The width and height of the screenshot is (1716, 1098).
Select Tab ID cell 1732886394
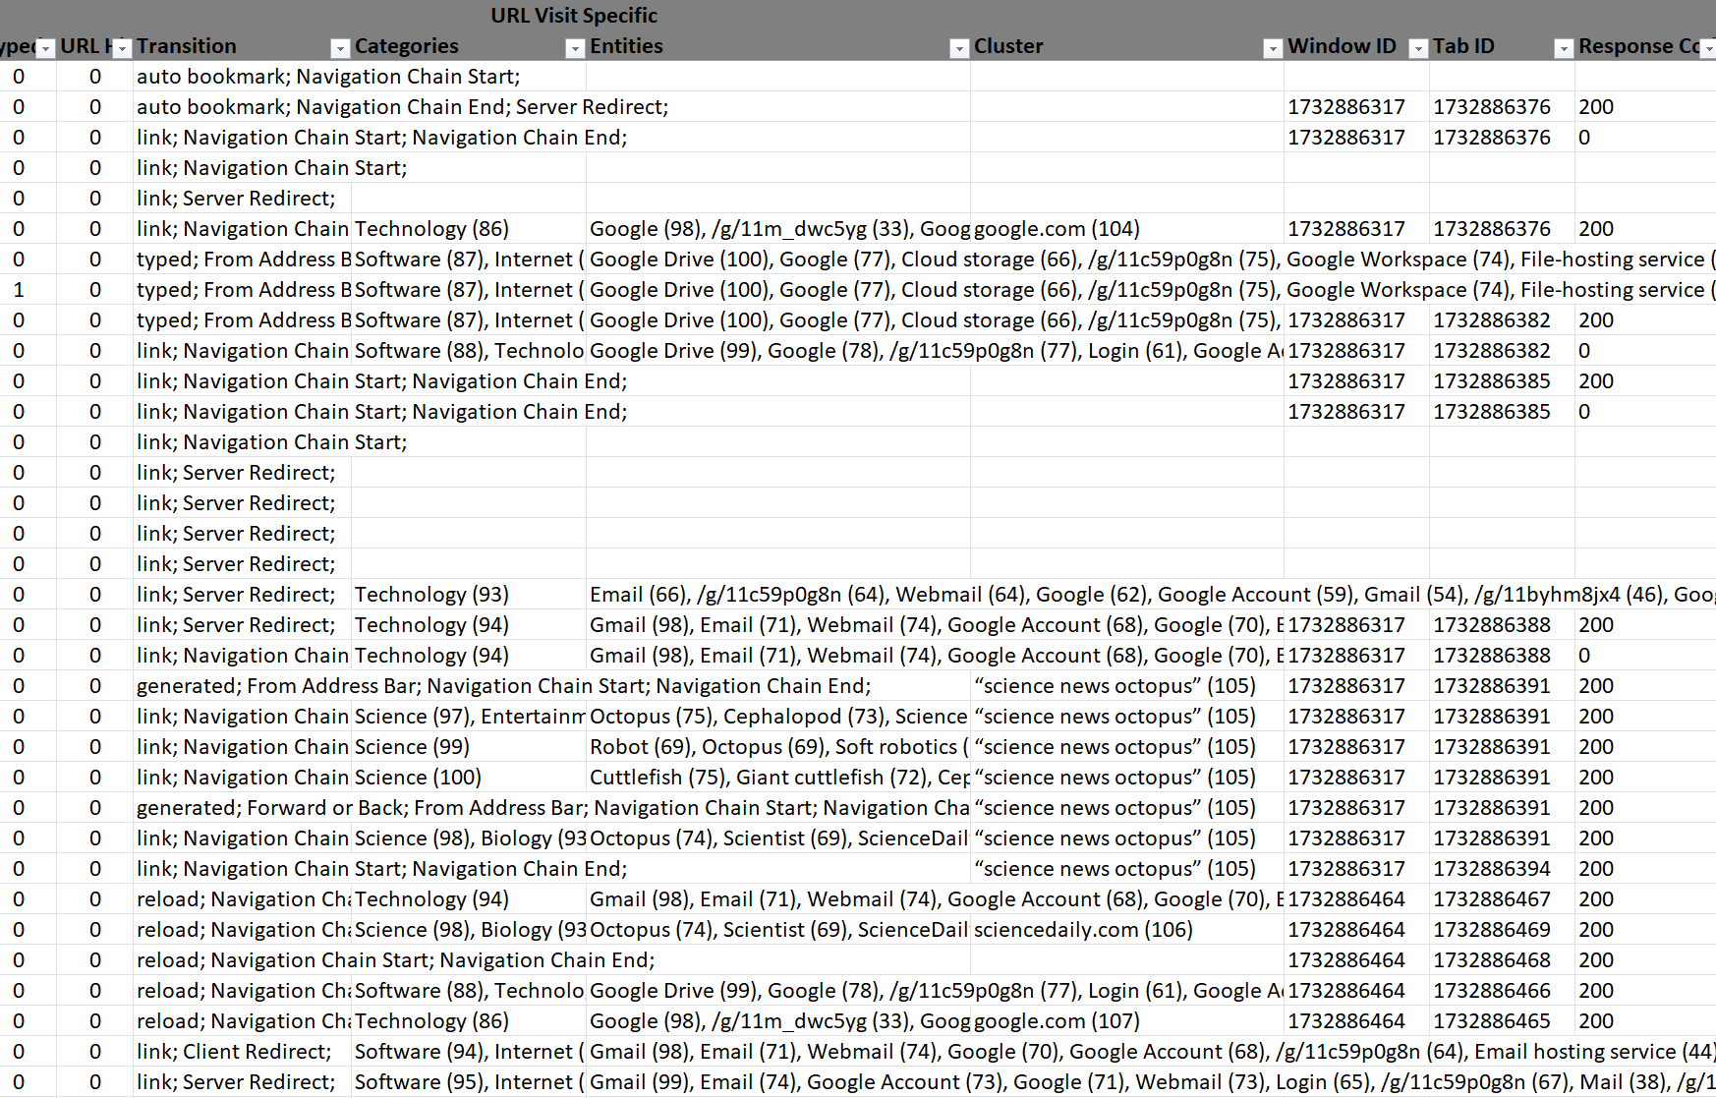(1502, 869)
